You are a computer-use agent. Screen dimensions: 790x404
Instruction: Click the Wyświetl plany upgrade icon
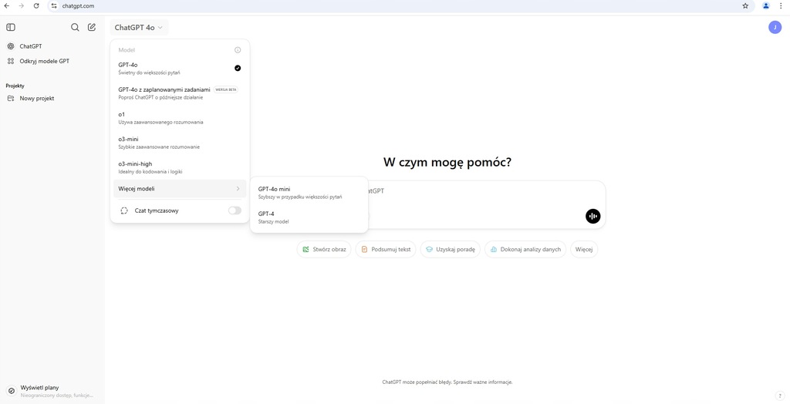pos(11,391)
